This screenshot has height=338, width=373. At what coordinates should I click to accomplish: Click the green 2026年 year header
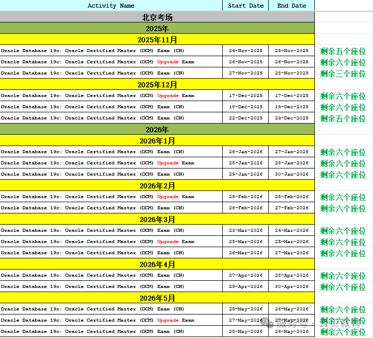(157, 129)
